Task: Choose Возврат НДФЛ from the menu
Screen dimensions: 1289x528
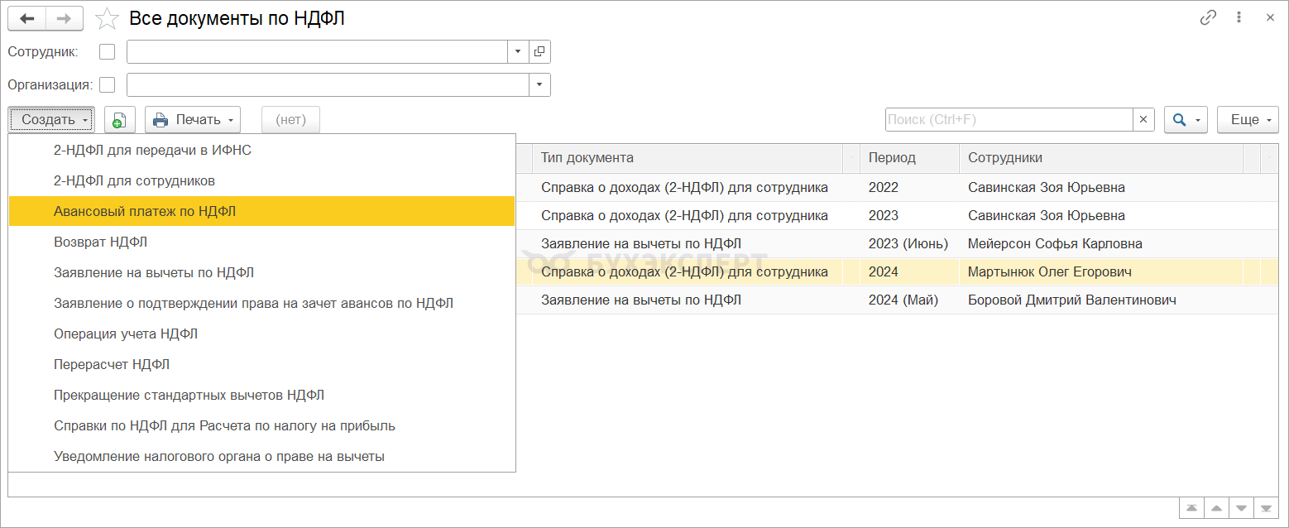Action: (100, 242)
